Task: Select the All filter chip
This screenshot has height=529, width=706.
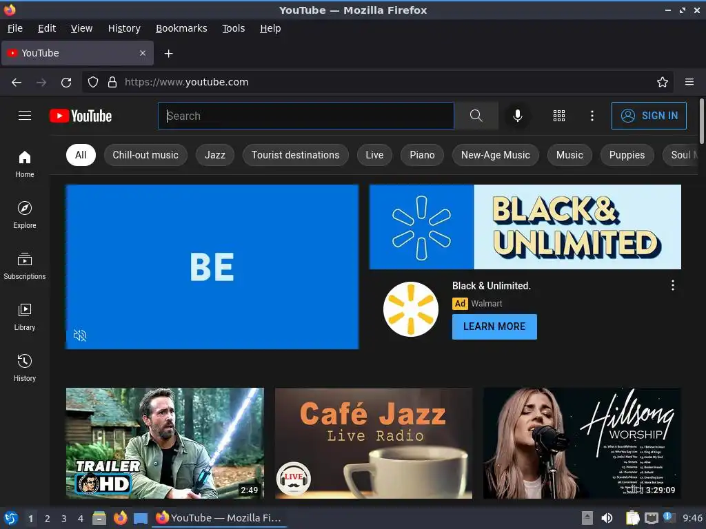Action: pos(81,155)
